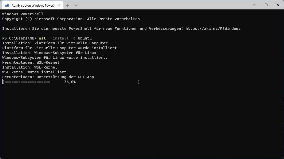Viewport: 284px width, 159px height.
Task: Click the WSL-Kernel wurde installiert line
Action: [35, 72]
